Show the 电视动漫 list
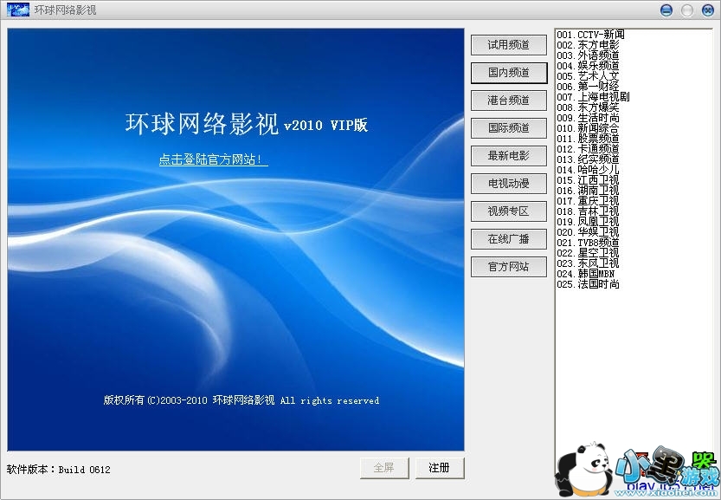This screenshot has height=500, width=721. pos(509,183)
